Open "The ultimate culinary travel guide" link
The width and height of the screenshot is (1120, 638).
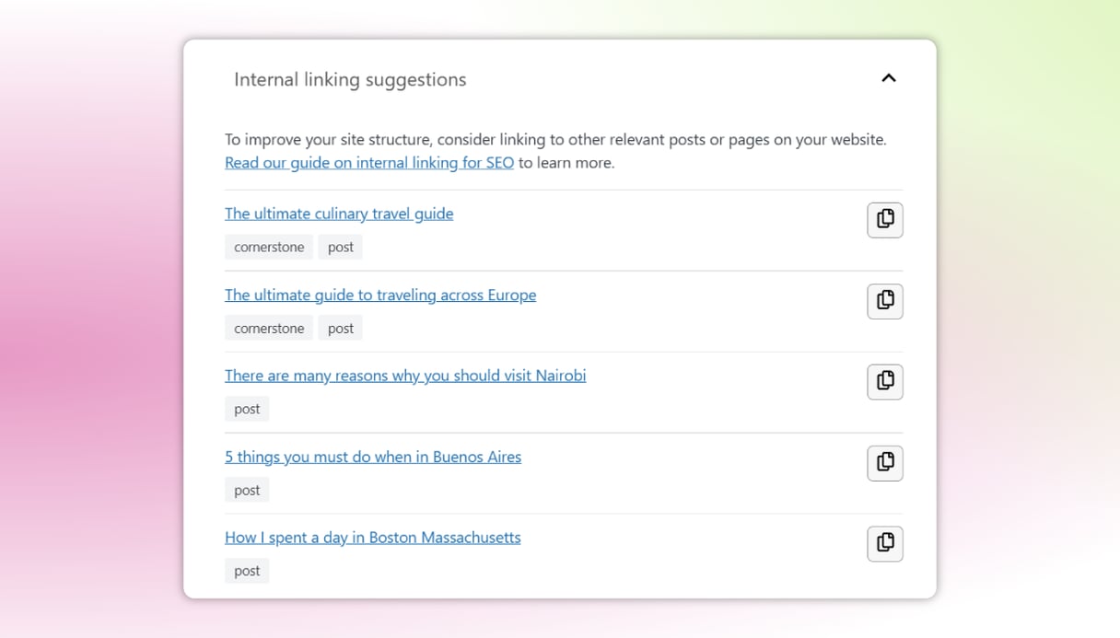point(339,214)
